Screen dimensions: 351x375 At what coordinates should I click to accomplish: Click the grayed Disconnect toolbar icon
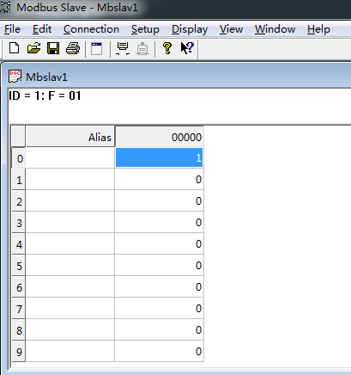click(142, 49)
